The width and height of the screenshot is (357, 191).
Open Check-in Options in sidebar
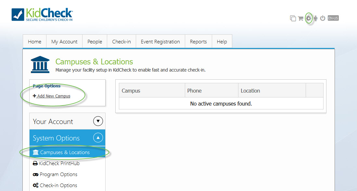[x=58, y=185]
